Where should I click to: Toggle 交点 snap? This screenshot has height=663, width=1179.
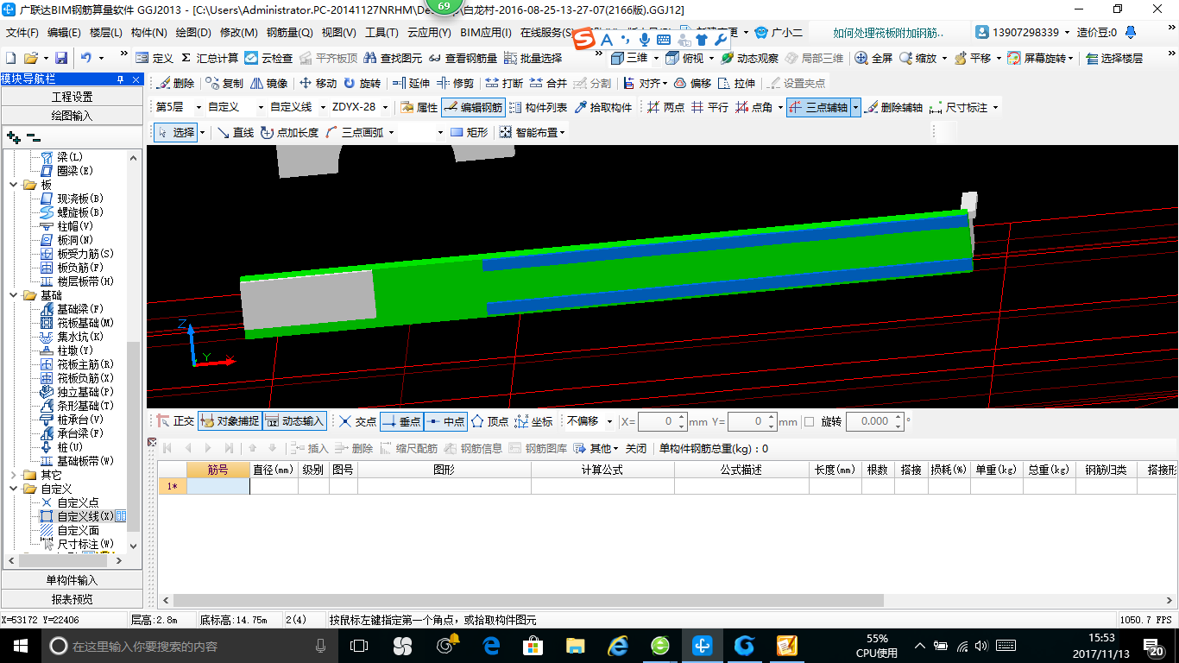(358, 421)
